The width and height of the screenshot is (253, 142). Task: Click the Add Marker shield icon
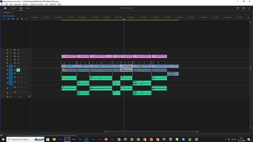click(17, 19)
